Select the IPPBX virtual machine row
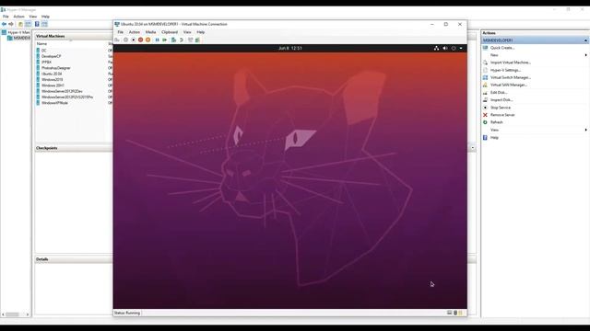Viewport: 590px width, 331px height. [74, 62]
